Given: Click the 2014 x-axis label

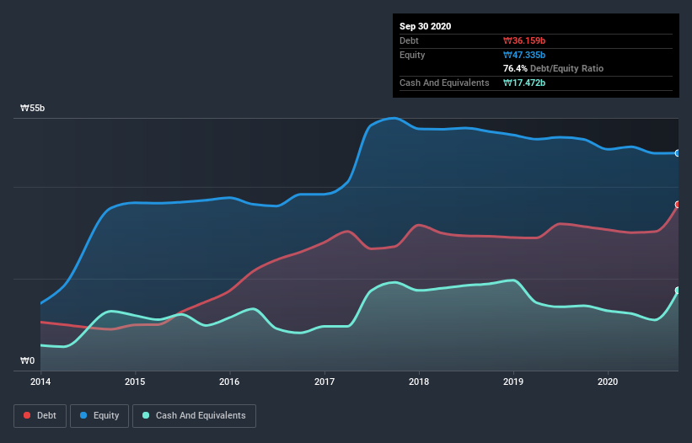Looking at the screenshot, I should [x=40, y=382].
